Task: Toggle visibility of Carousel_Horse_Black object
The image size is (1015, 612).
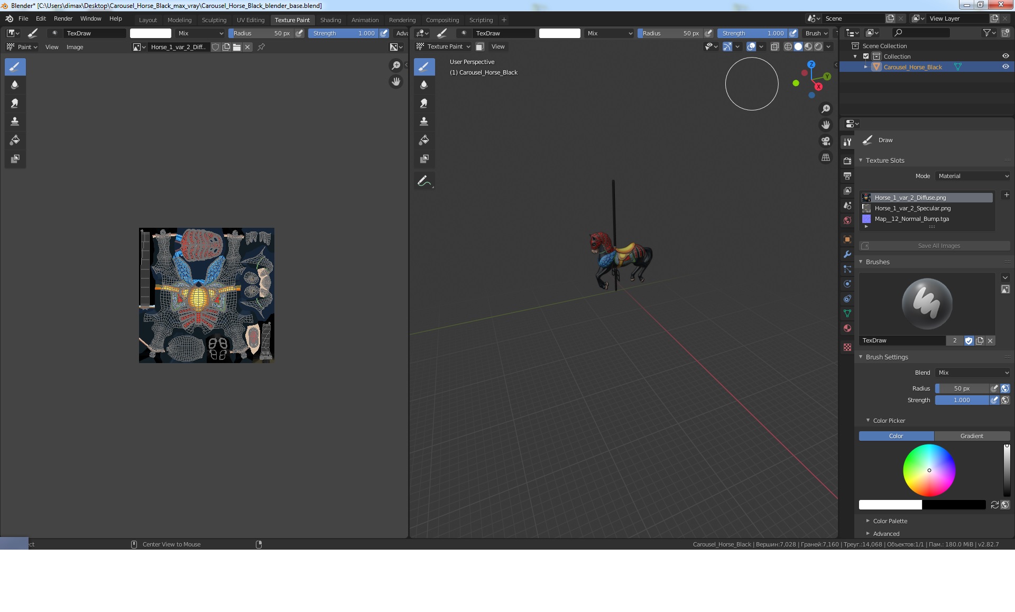Action: click(x=1005, y=67)
